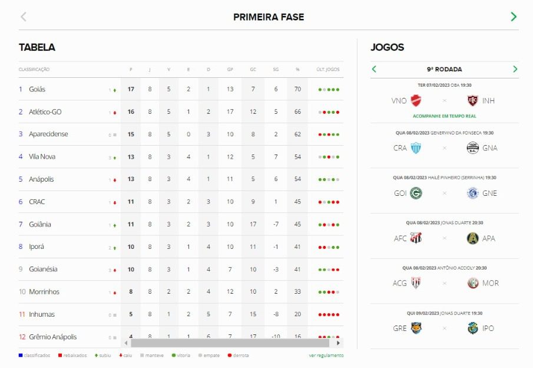Go to previous phase with left arrow
This screenshot has width=533, height=368.
tap(24, 17)
